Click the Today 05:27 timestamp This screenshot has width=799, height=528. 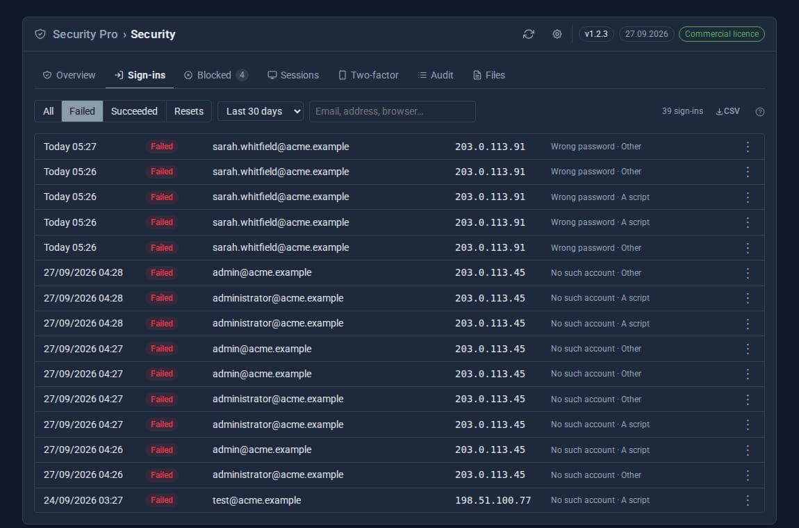[x=69, y=147]
